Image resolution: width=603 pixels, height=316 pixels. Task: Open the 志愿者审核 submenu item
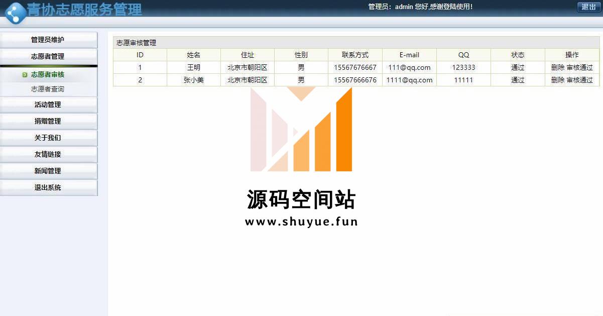(x=48, y=74)
